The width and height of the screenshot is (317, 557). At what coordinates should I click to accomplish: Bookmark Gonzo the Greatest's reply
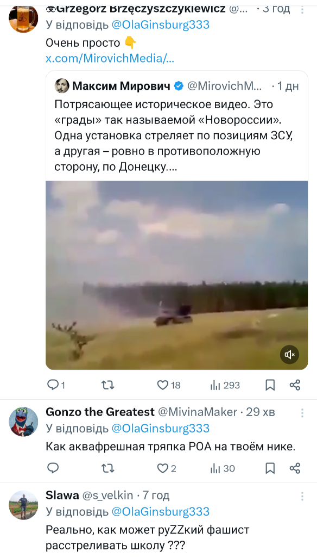[270, 468]
